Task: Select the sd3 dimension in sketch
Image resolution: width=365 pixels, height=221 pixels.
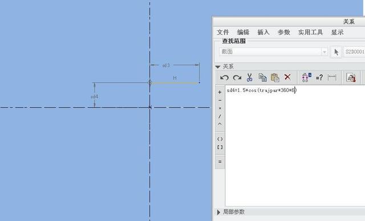Action: [166, 66]
